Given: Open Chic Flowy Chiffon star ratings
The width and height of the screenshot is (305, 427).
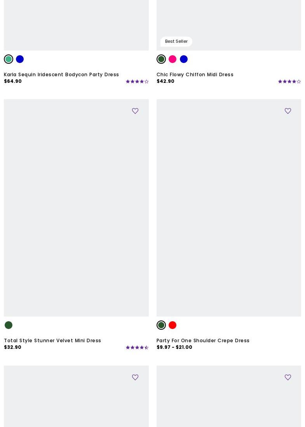Looking at the screenshot, I should coord(289,82).
